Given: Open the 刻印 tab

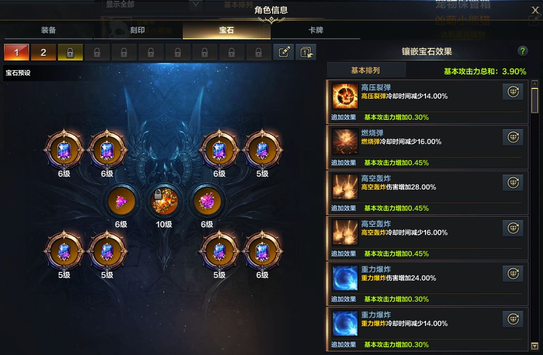Looking at the screenshot, I should (x=138, y=30).
